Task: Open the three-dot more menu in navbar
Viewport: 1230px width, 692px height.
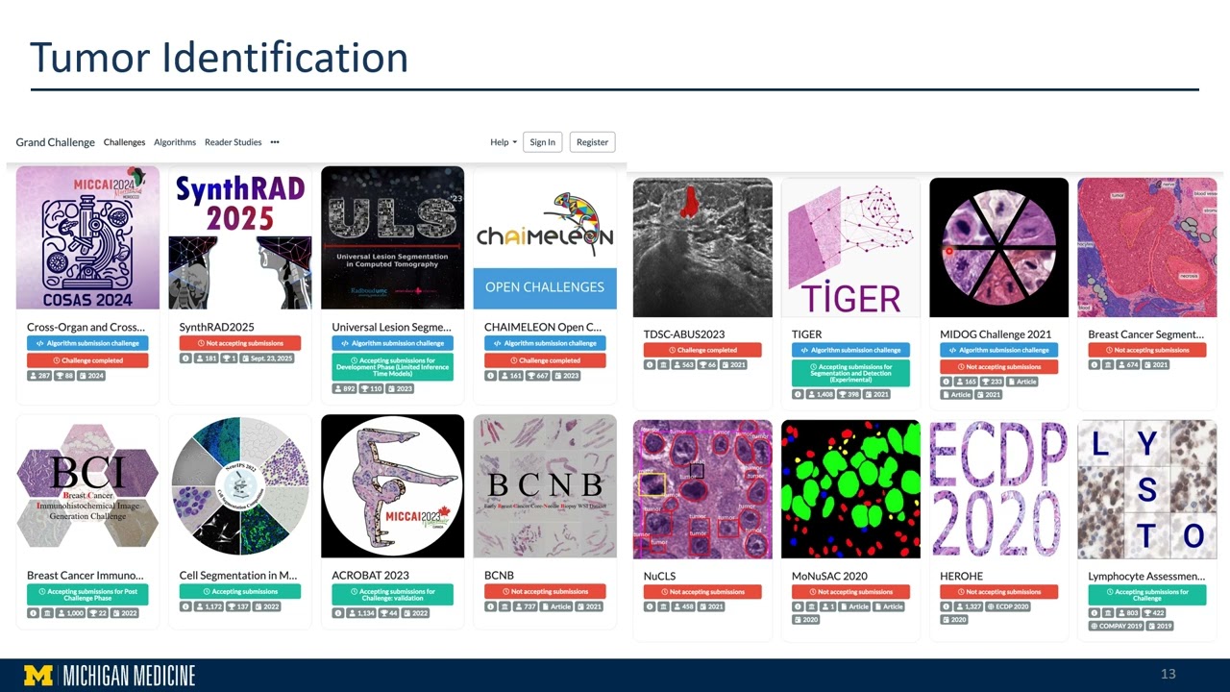Action: (x=275, y=142)
